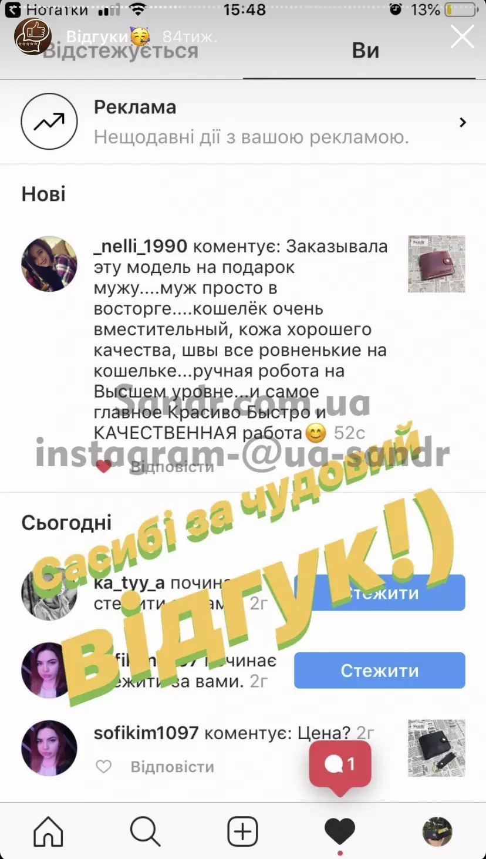Switch to the Ви tab
The height and width of the screenshot is (859, 486).
365,51
